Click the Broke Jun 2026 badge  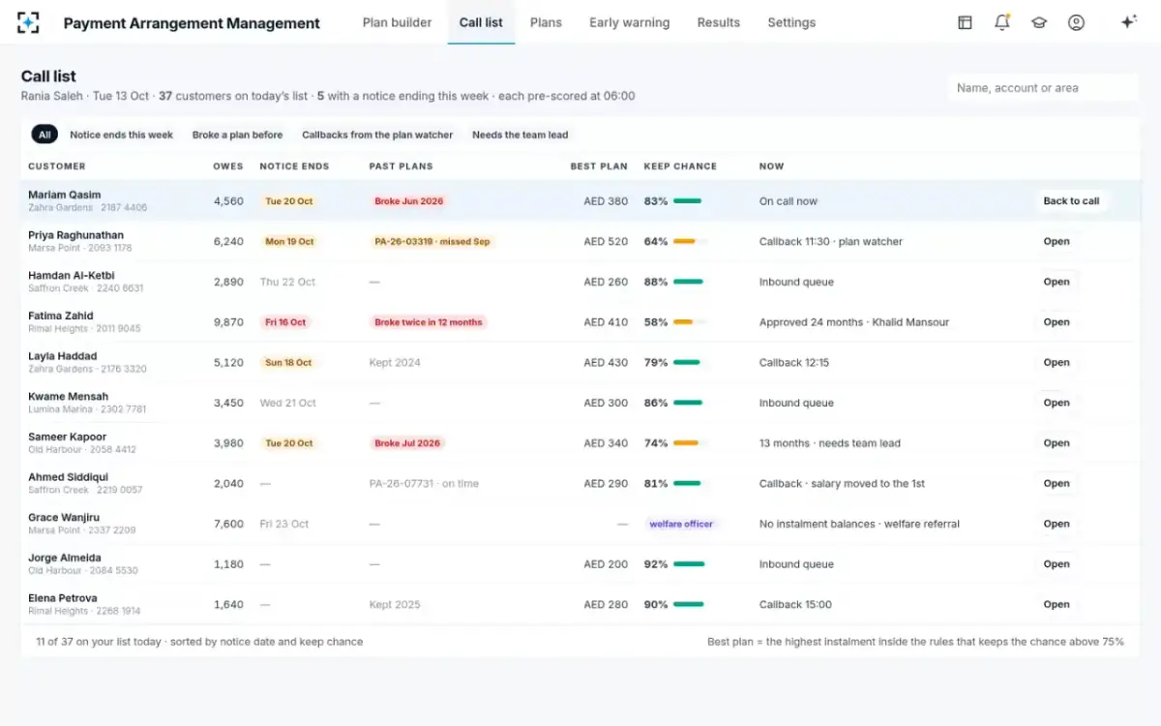[x=408, y=201]
